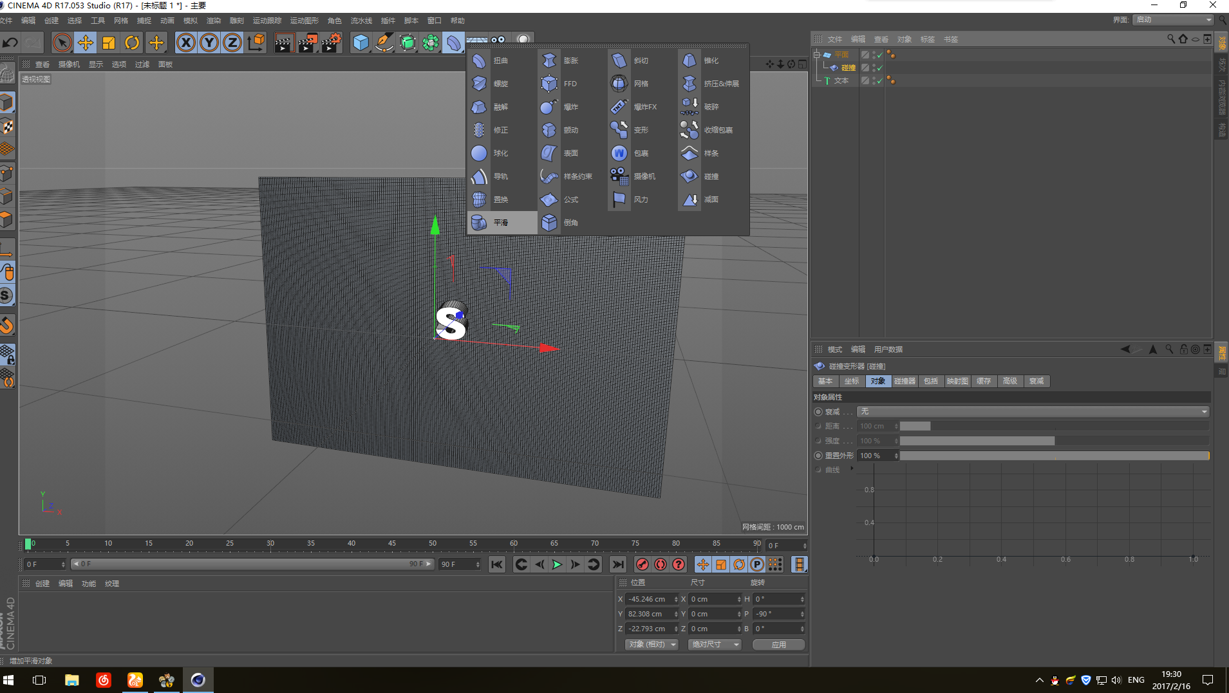Select the 扭曲 (Bend) deformer icon

(x=479, y=60)
